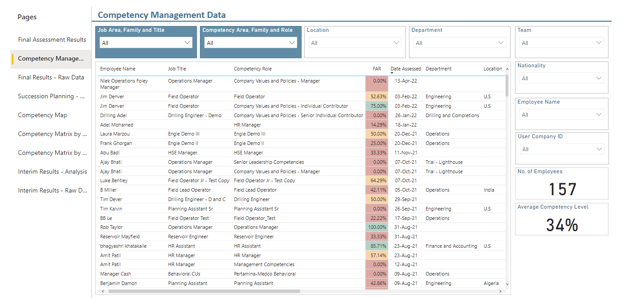Select Rob Taylor's 100.00% FAR cell
Viewport: 622px width, 298px height.
pyautogui.click(x=377, y=227)
